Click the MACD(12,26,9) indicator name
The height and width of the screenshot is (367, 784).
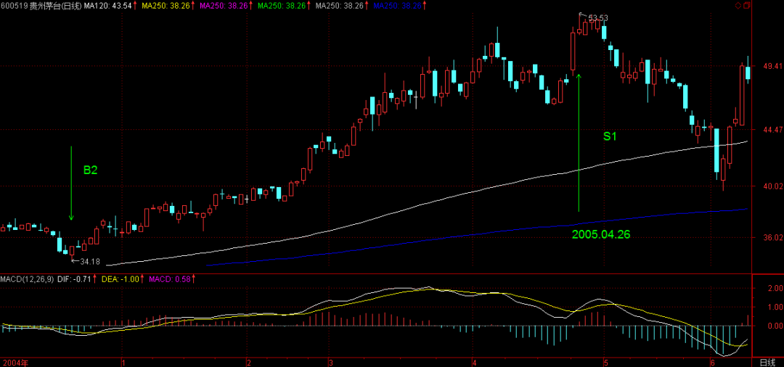[27, 279]
